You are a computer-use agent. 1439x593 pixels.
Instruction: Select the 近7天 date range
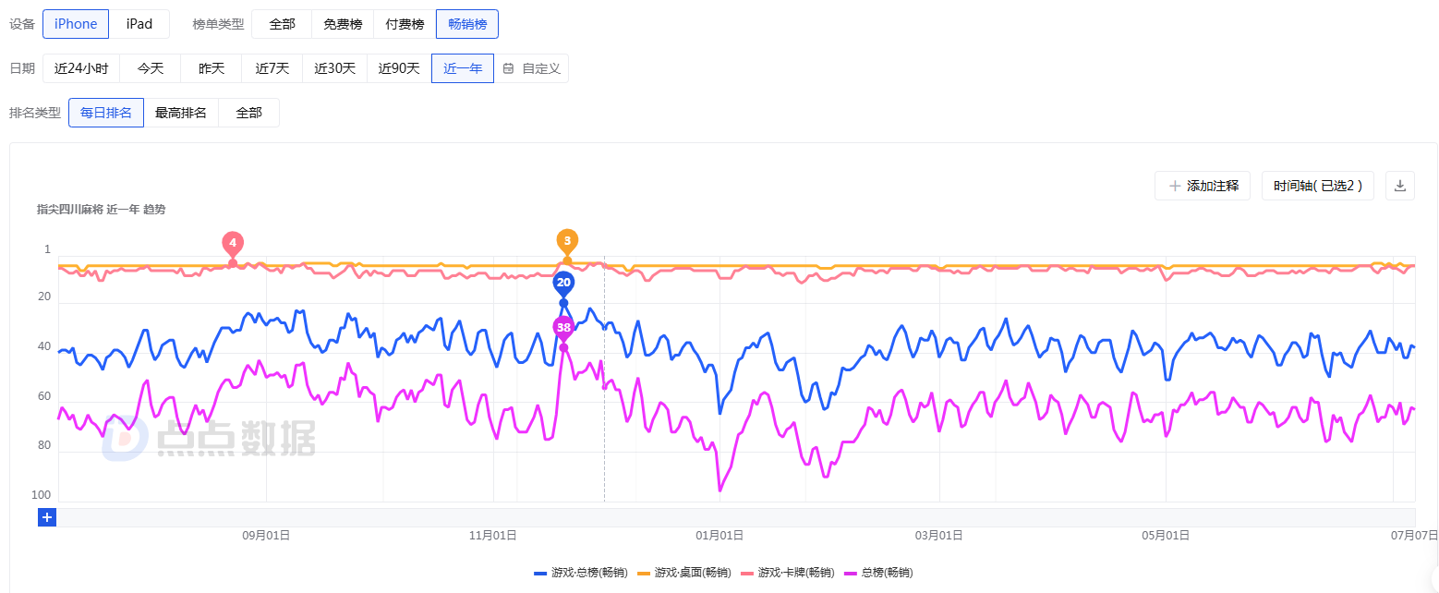[x=272, y=68]
